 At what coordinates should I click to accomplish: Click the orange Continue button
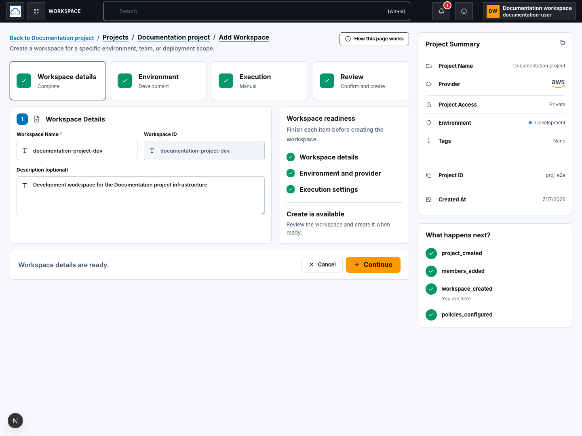point(373,265)
